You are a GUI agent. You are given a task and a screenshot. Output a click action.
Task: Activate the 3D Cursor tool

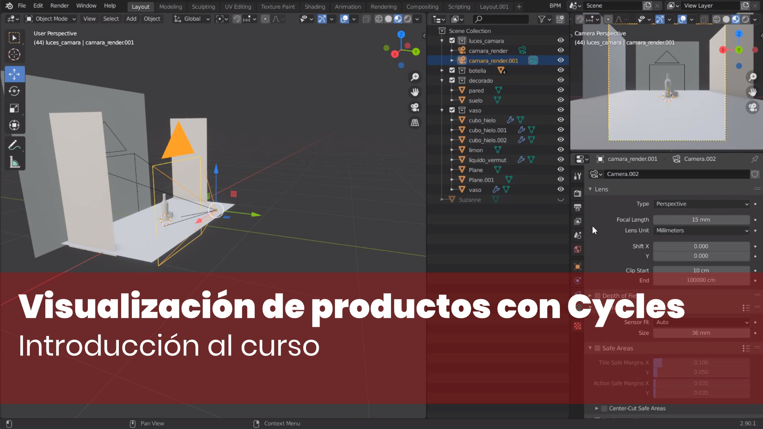[x=14, y=54]
